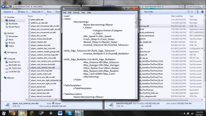Open Google Chrome from the taskbar
Screen dimensions: 206x116
point(13,113)
